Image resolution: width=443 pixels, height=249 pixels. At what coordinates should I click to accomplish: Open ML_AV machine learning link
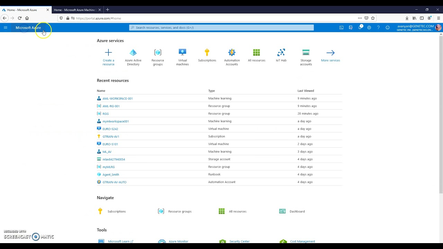[x=107, y=152]
